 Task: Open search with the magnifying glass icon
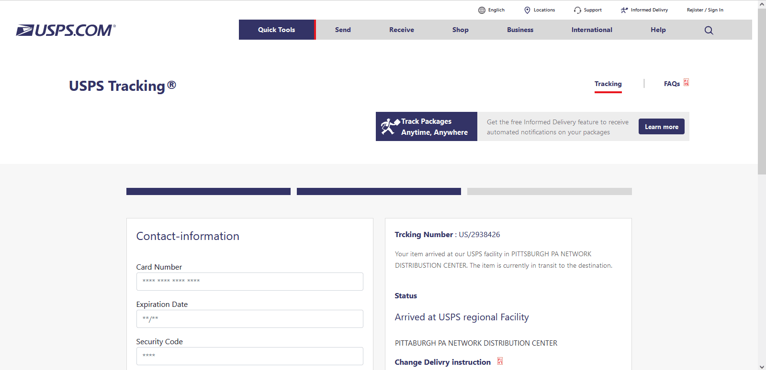click(709, 30)
